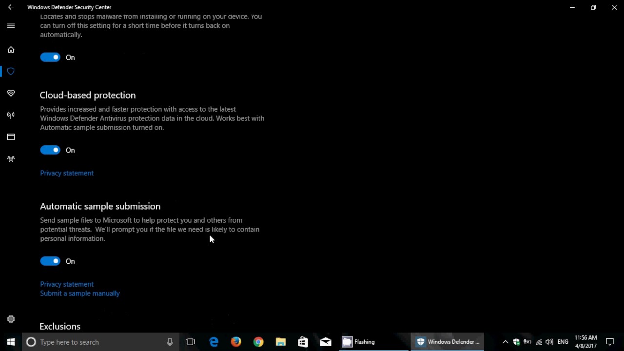Open Firewall & network protection icon
The image size is (624, 351).
pyautogui.click(x=11, y=115)
